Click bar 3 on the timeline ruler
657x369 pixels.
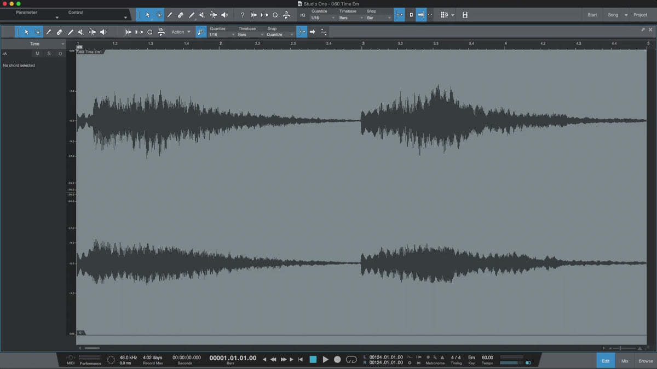pyautogui.click(x=363, y=43)
